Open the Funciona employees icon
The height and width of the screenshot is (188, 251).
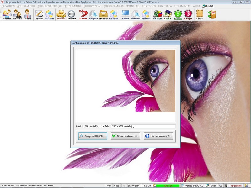click(17, 14)
